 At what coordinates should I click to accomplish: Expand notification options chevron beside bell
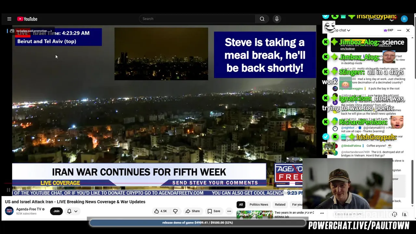click(76, 211)
